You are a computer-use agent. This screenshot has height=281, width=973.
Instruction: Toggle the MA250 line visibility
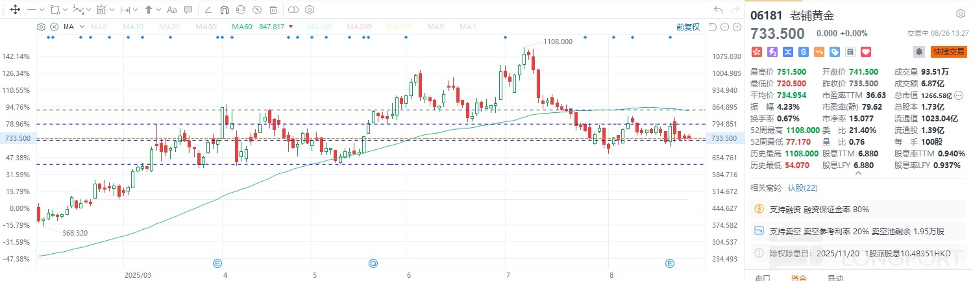tap(399, 27)
